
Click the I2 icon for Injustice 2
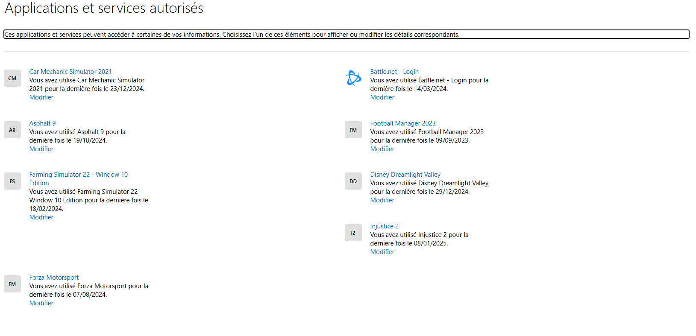353,233
